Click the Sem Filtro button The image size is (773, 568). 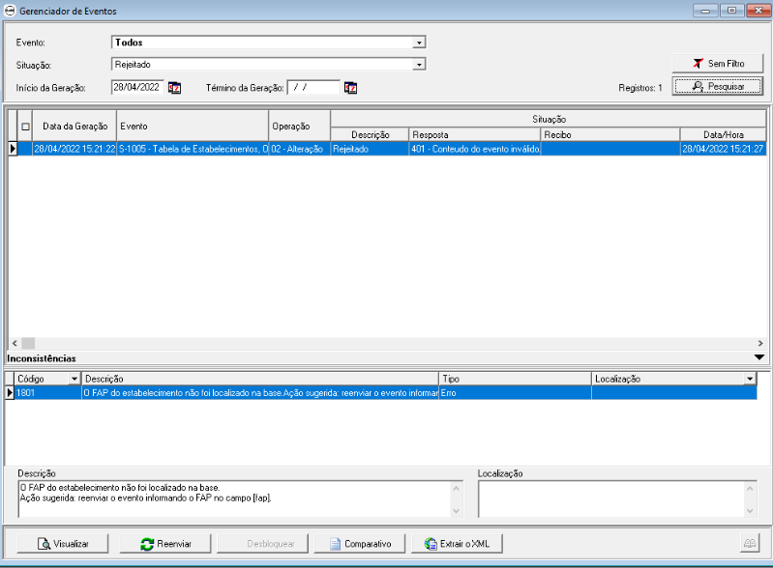click(x=718, y=63)
